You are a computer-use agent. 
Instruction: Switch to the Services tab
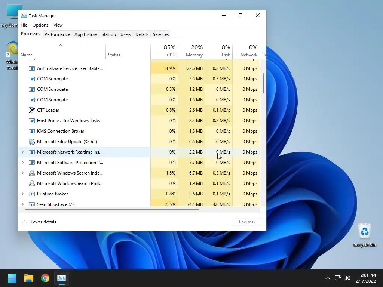161,34
